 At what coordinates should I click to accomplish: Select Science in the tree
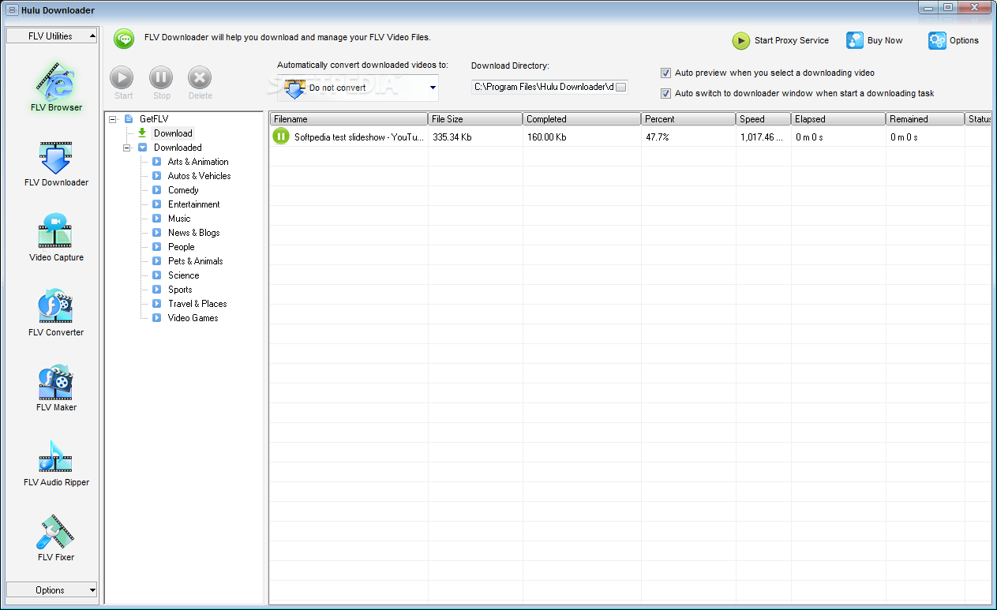click(183, 275)
